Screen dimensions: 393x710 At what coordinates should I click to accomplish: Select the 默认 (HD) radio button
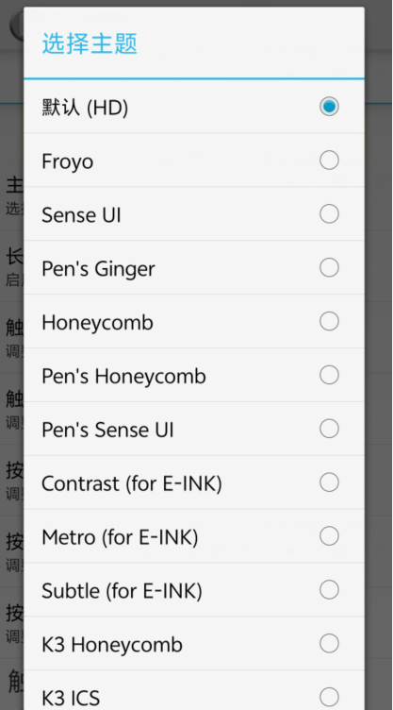tap(329, 107)
